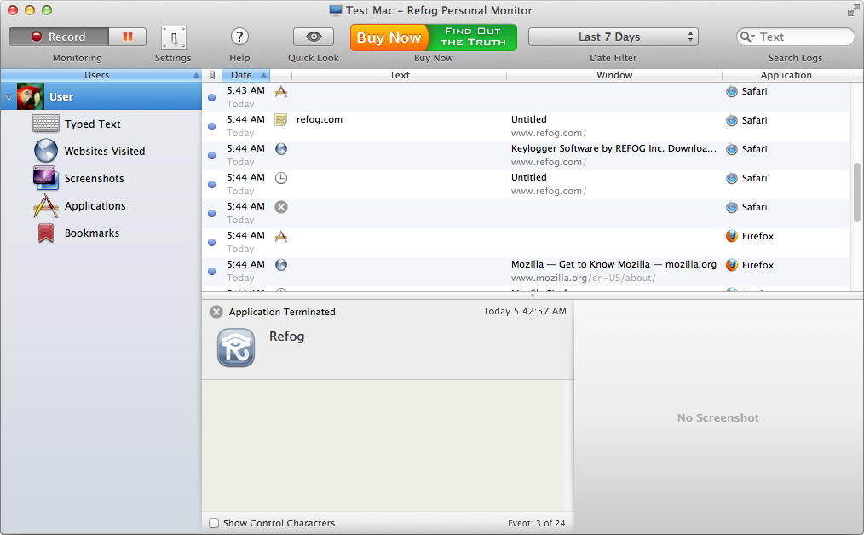Image resolution: width=864 pixels, height=535 pixels.
Task: Click the "www.mozilla.org/en-US/about/" URL text
Action: [583, 278]
